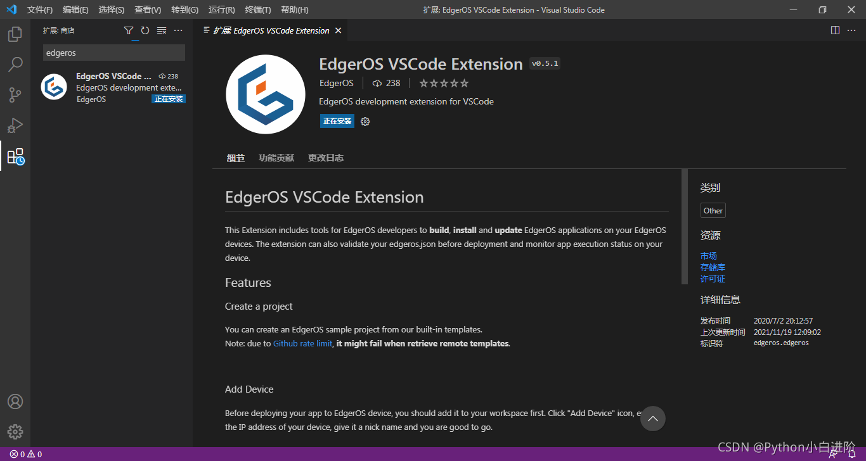The height and width of the screenshot is (461, 866).
Task: Click the Other category tag
Action: coord(713,211)
